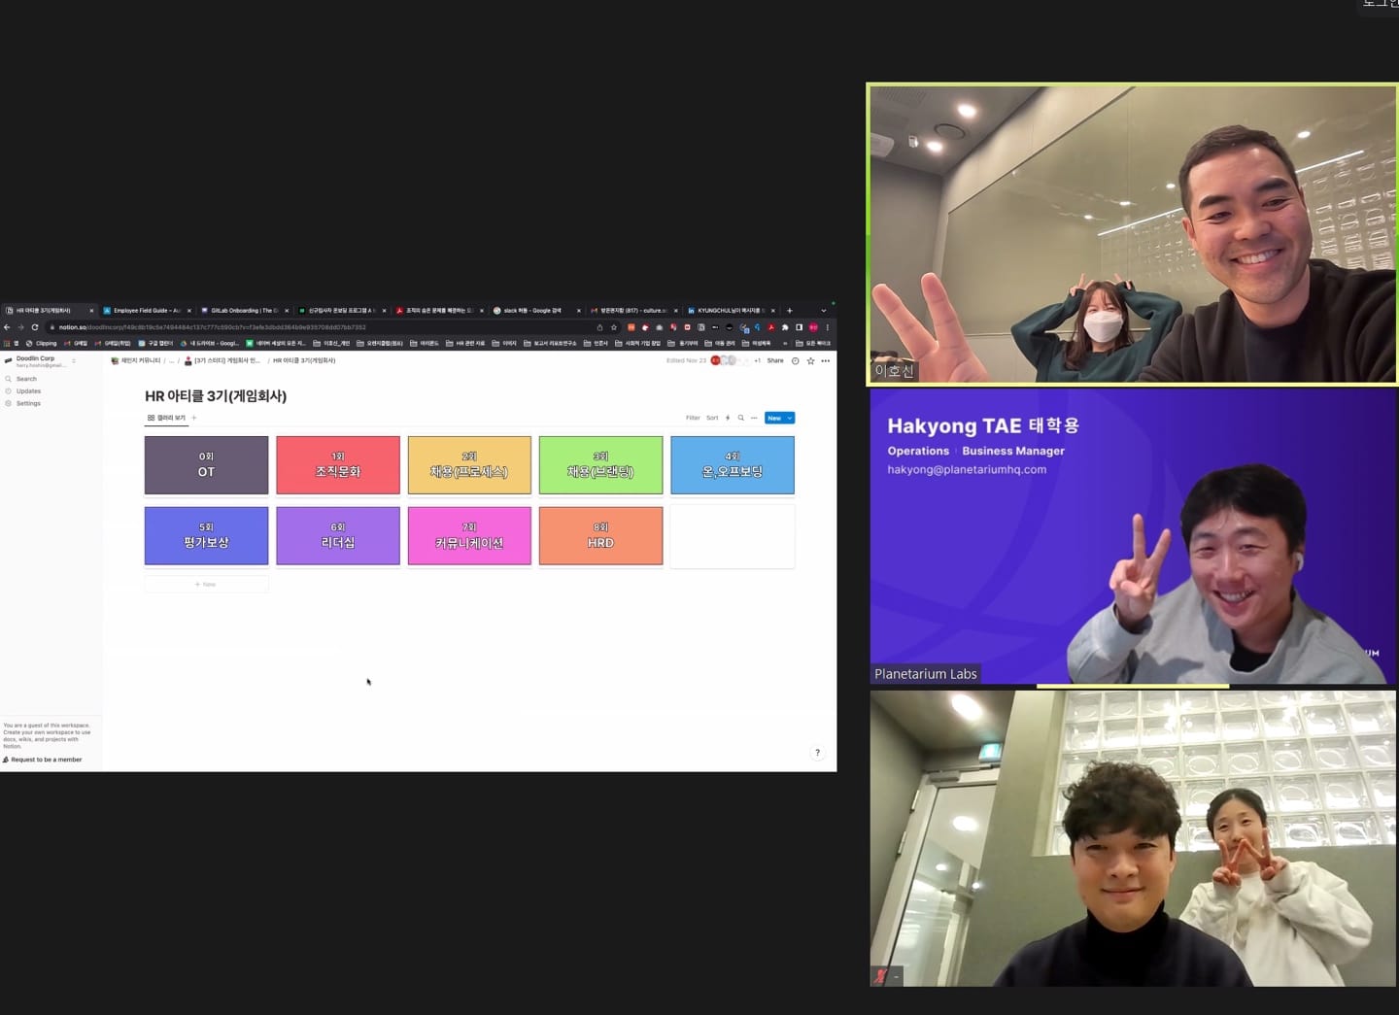The height and width of the screenshot is (1015, 1399).
Task: Expand the collapsed breadcrumb ellipsis
Action: coord(172,360)
